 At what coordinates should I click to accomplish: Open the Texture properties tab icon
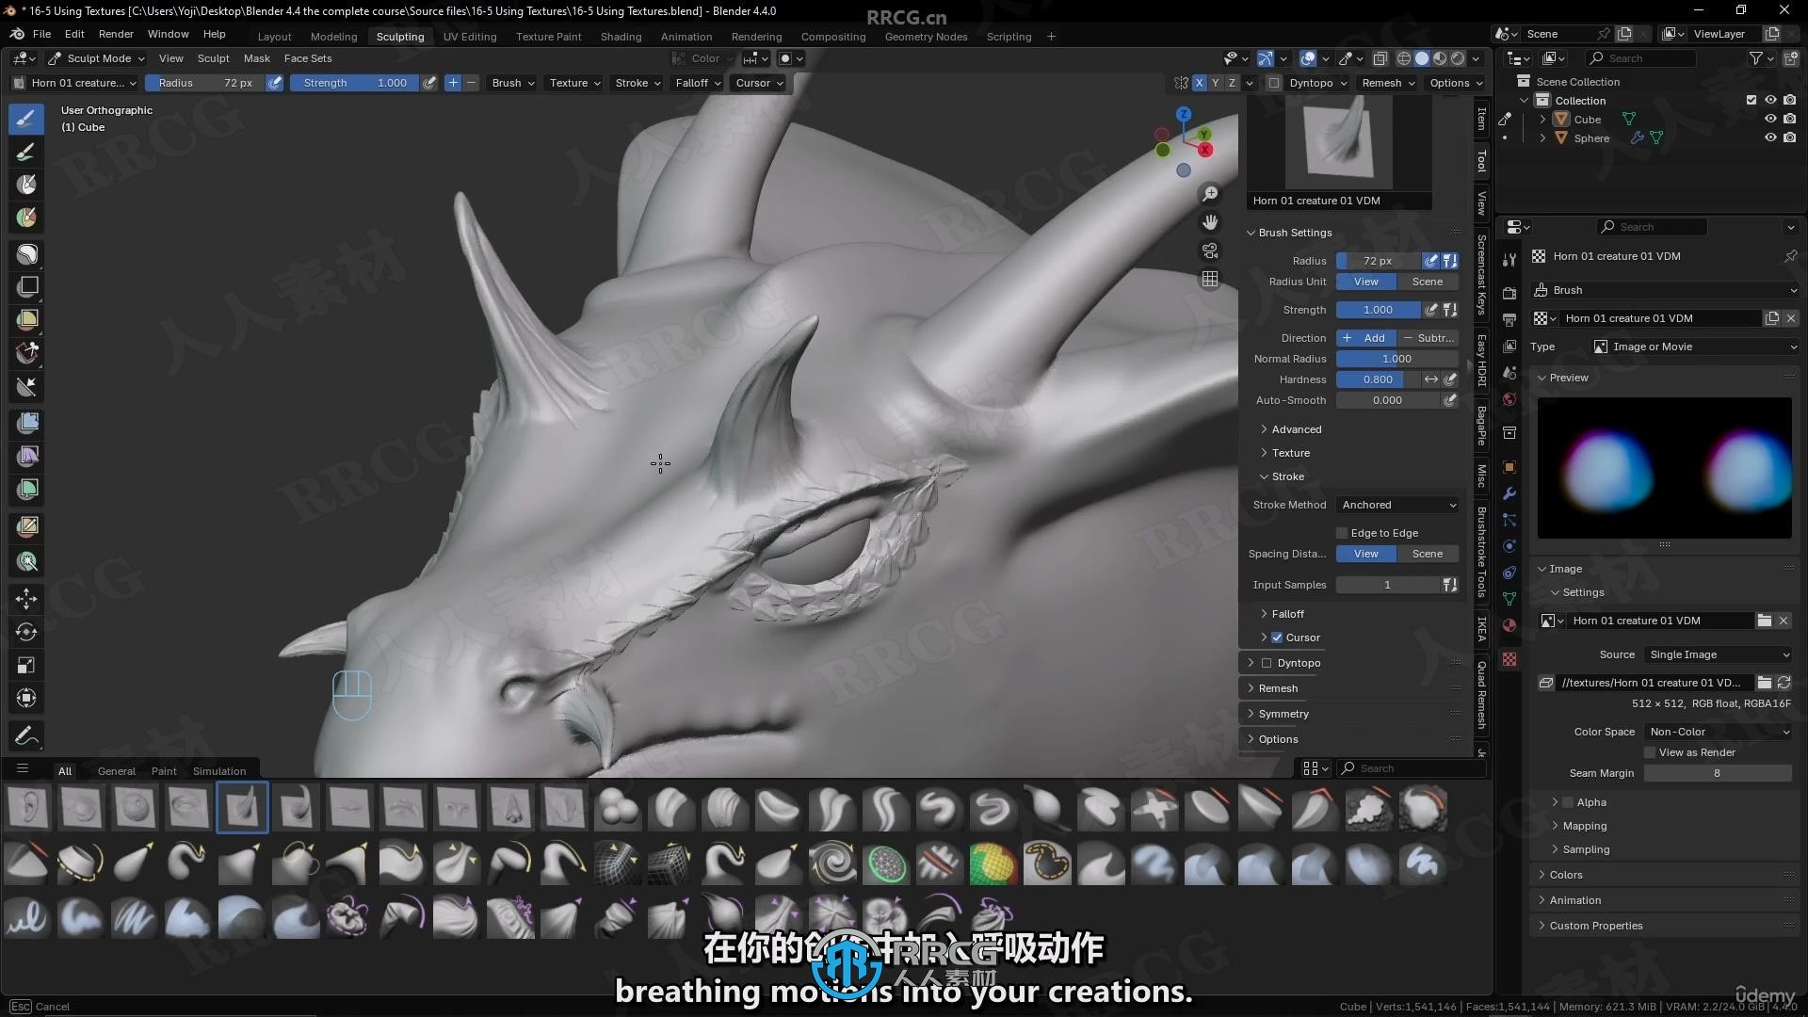coord(1509,659)
